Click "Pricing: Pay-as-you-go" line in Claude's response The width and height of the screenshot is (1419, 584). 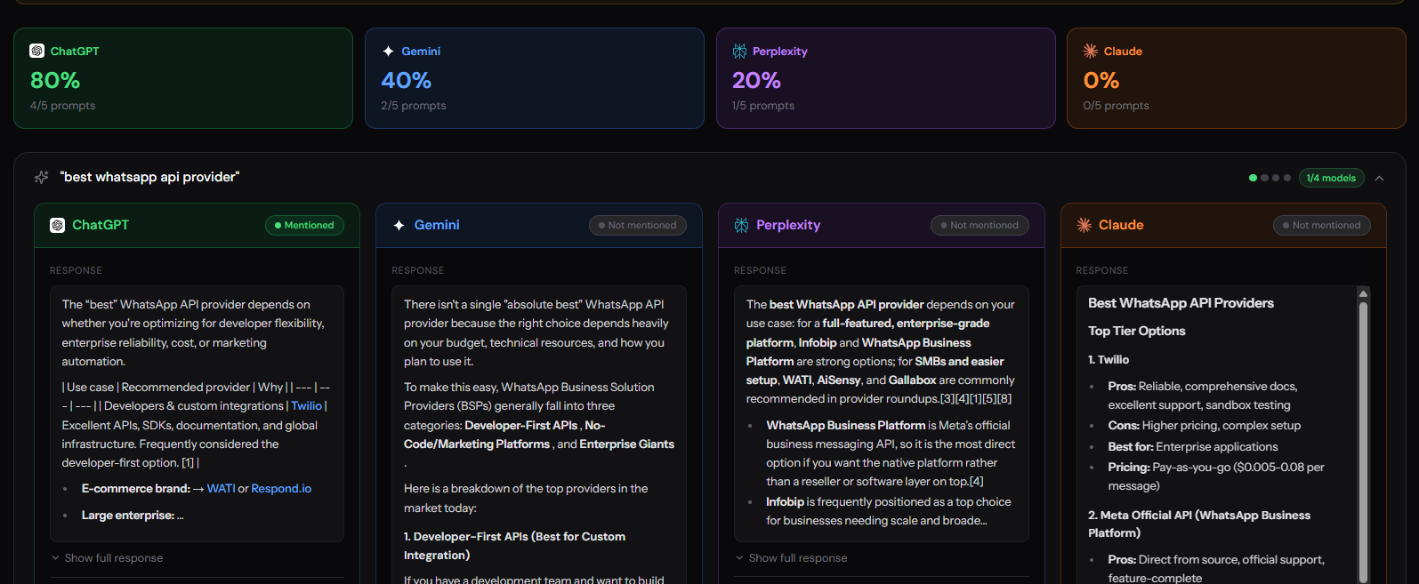click(1216, 476)
